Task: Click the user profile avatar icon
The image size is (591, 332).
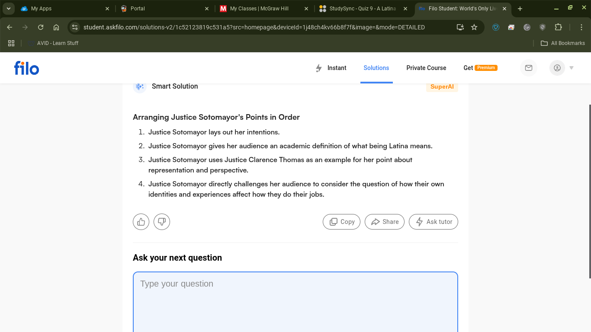Action: (557, 68)
